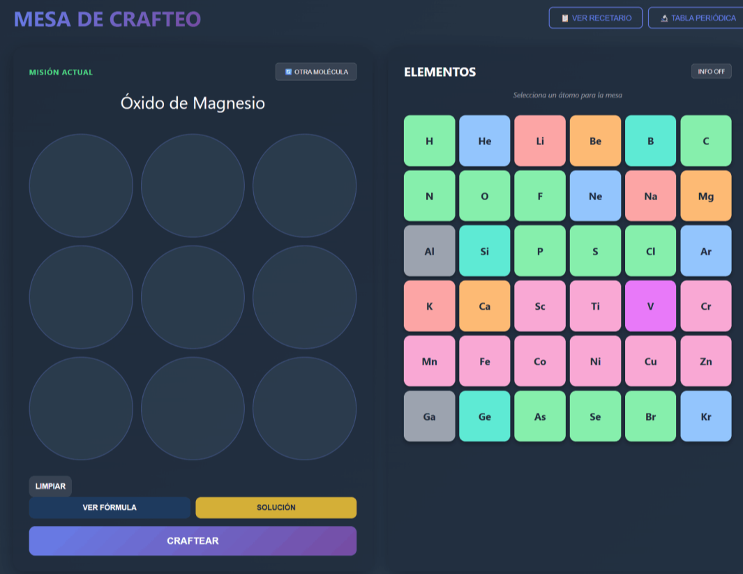
Task: Select the Cloro (Cl) element tile
Action: [650, 250]
